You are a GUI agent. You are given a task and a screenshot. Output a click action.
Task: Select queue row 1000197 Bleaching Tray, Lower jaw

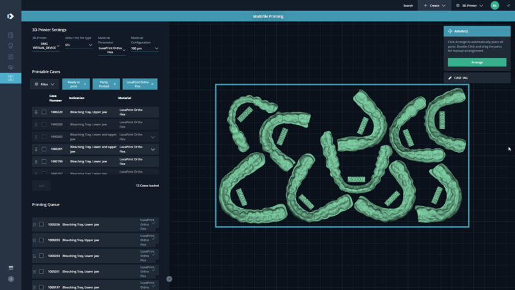95,286
